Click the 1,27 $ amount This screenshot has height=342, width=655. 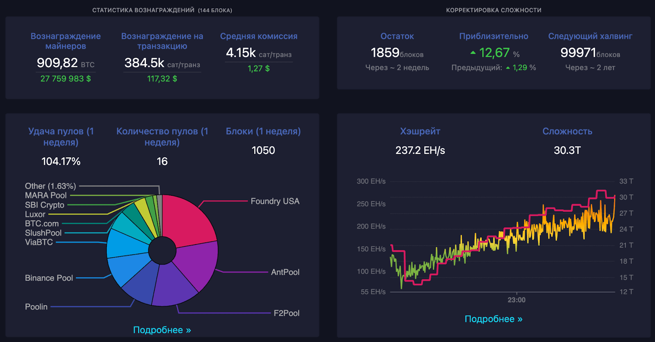click(x=259, y=68)
